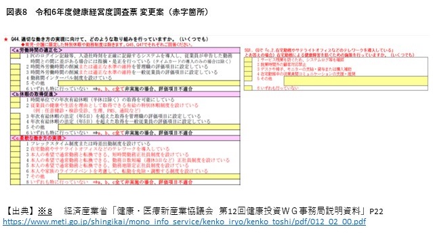Screen dimensions: 433x246
Task: Tick box for 有給の特別休暇制度を設けている item
Action: coord(15,105)
